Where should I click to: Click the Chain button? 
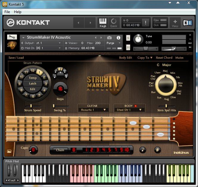click(x=60, y=150)
